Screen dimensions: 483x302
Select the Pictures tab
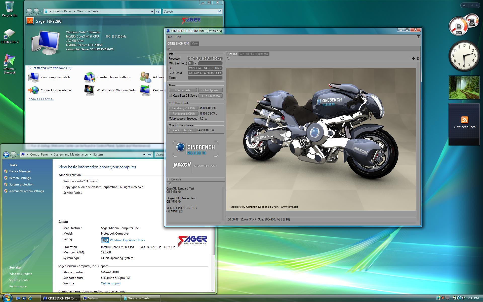click(232, 54)
